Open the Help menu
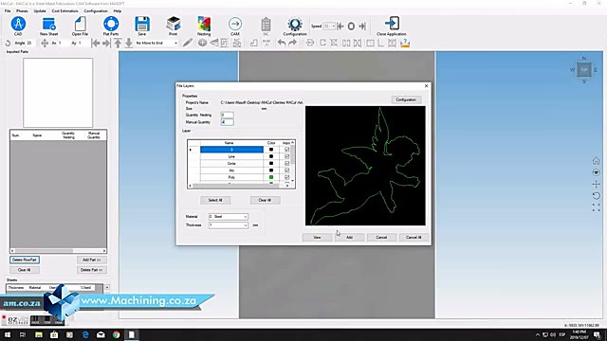The height and width of the screenshot is (341, 607). coord(118,10)
